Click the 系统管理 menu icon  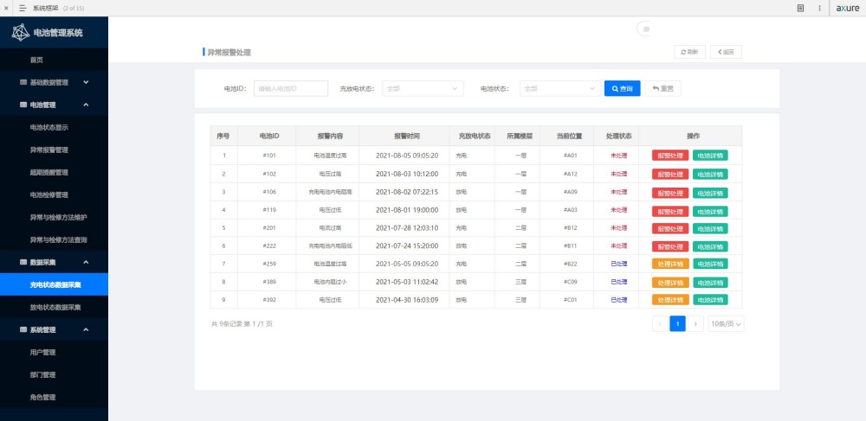(23, 329)
